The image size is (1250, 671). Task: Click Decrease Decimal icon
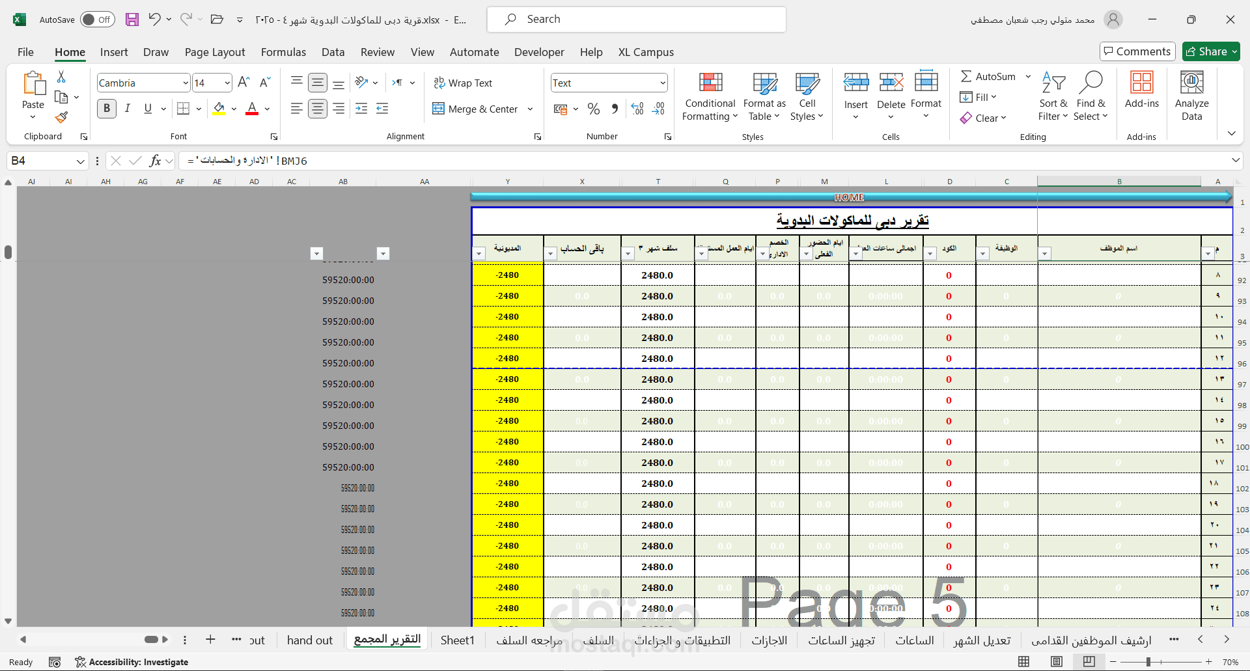coord(658,109)
